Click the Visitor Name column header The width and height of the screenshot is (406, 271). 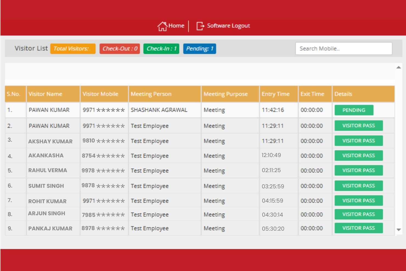coord(53,94)
